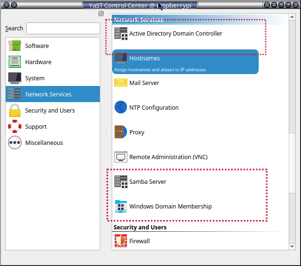This screenshot has width=301, height=266.
Task: Open NTP Configuration globe icon
Action: pos(121,107)
